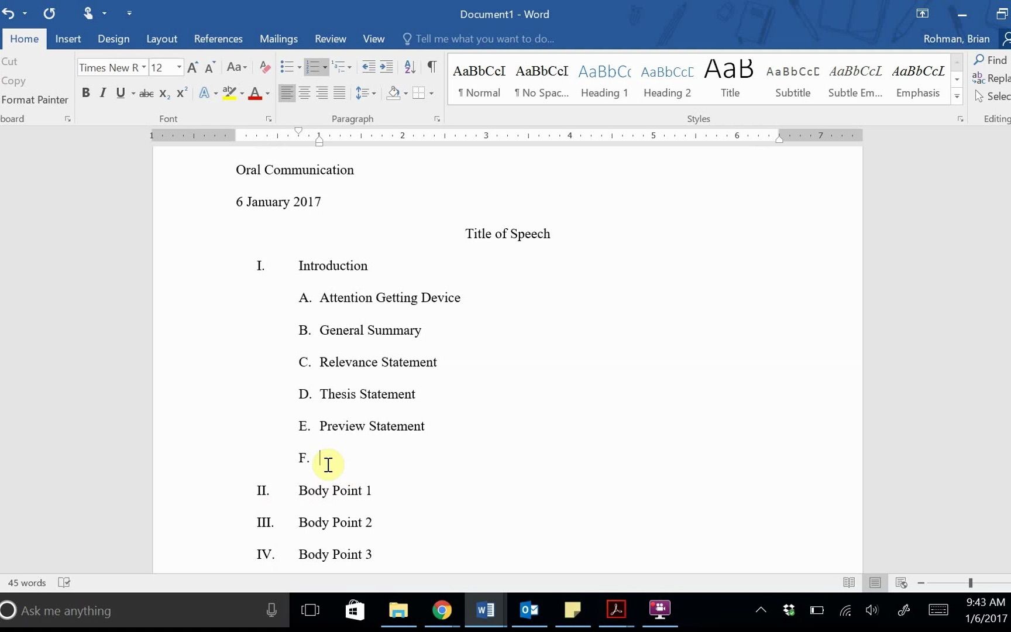Toggle Bold formatting

click(86, 93)
